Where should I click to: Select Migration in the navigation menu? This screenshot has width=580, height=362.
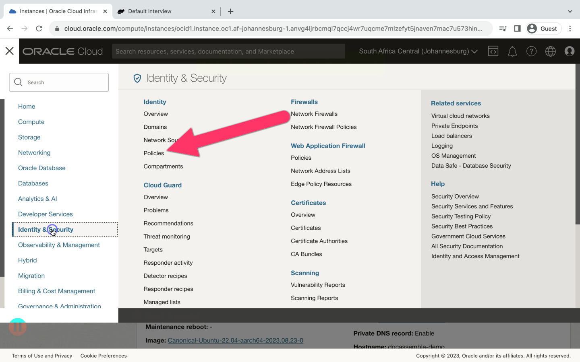pos(31,276)
